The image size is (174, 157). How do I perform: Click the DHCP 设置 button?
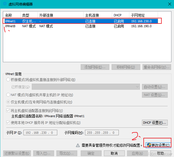155,123
